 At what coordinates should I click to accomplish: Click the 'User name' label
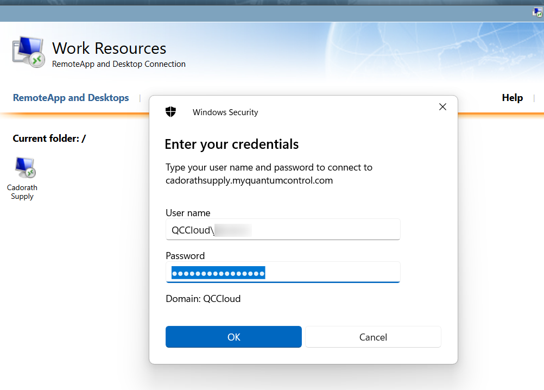[x=188, y=213]
